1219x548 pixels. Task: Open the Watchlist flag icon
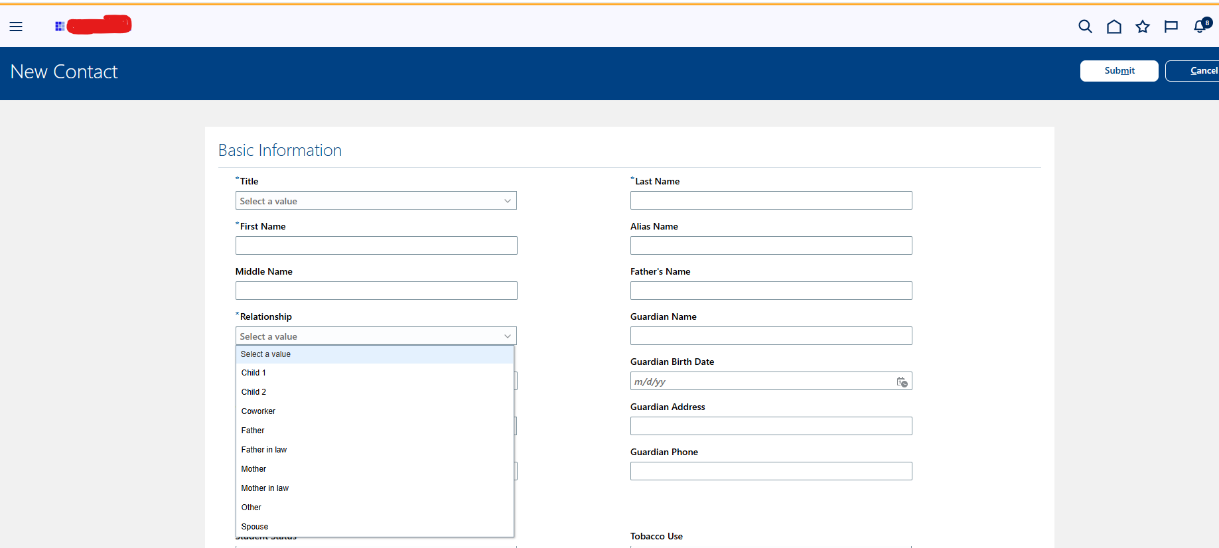1171,27
